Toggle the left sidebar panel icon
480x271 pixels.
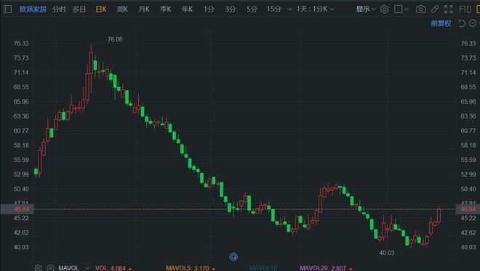coord(8,9)
